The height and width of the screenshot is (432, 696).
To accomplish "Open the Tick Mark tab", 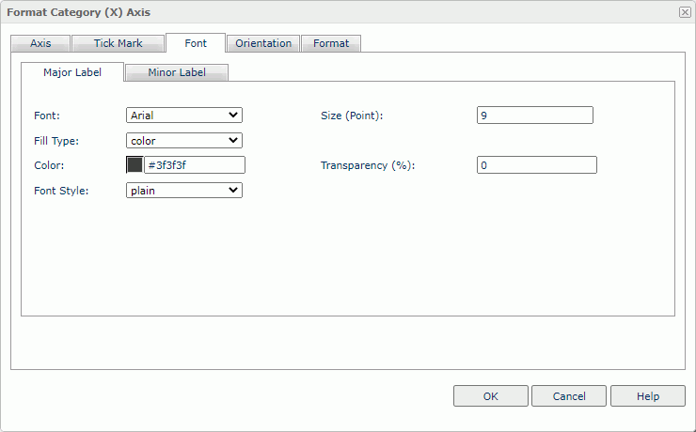I will point(118,43).
